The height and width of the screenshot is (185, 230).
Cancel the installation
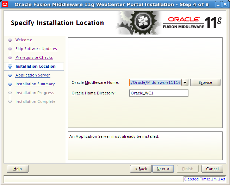(x=212, y=169)
